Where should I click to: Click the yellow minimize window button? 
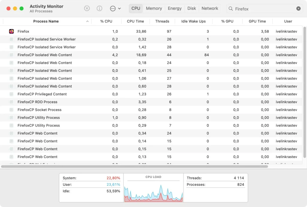pos(15,8)
